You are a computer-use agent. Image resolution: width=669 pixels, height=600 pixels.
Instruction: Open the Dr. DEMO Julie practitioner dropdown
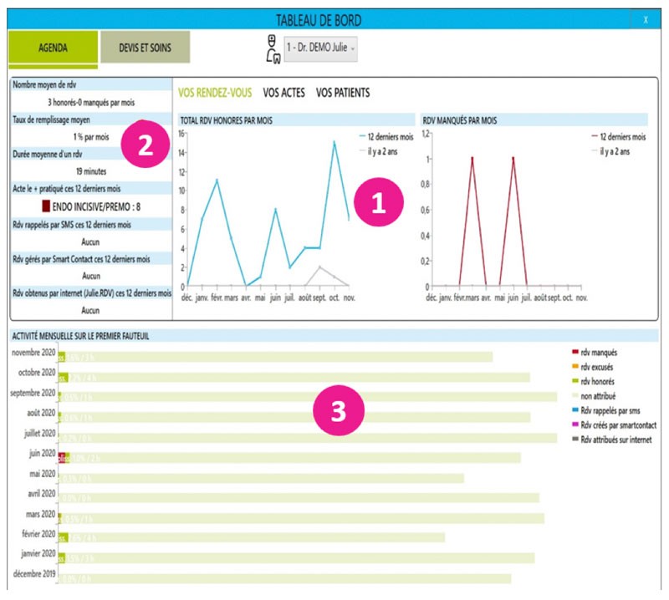[321, 48]
